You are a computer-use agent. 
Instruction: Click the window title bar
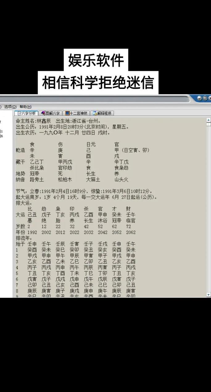click(x=93, y=99)
